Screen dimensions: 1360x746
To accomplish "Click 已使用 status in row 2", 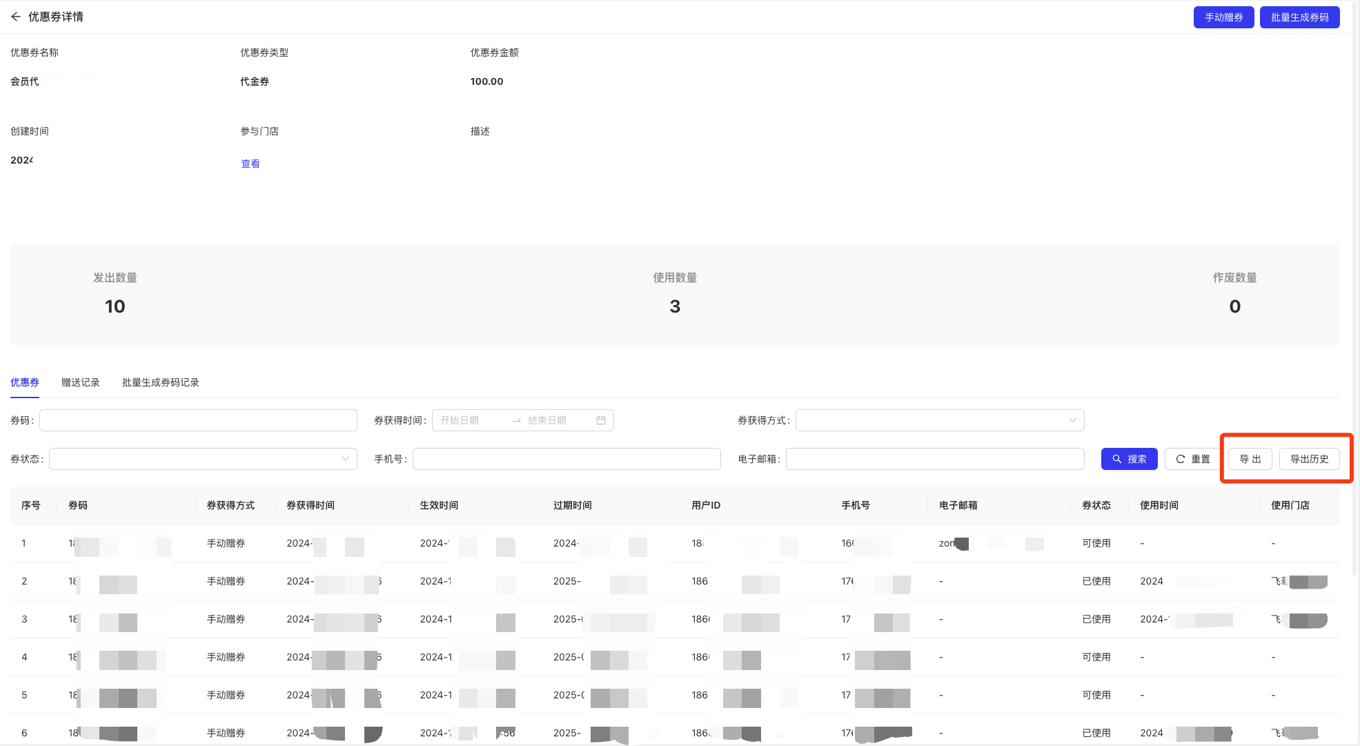I will (x=1096, y=581).
